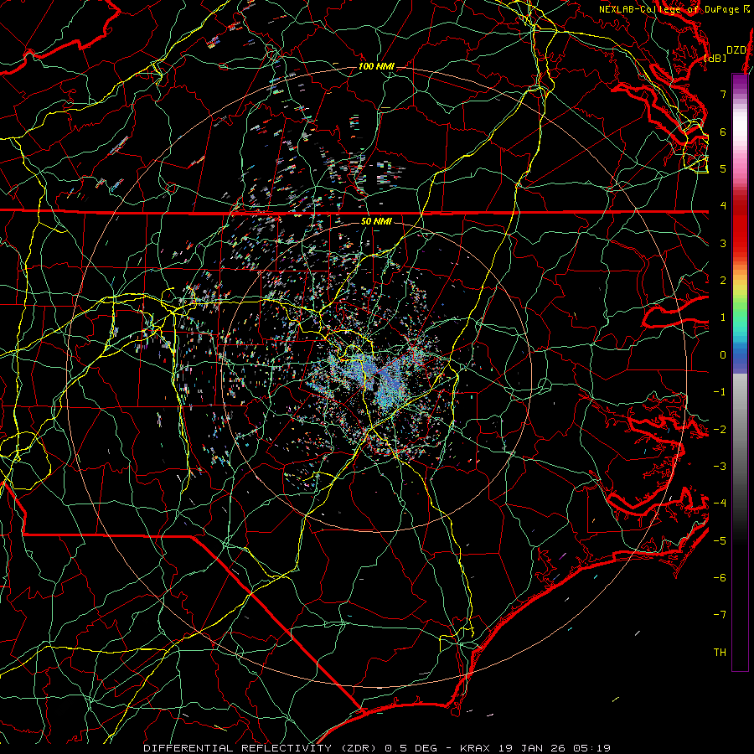This screenshot has height=754, width=754.
Task: Select the "DZD" legend title
Action: click(736, 50)
